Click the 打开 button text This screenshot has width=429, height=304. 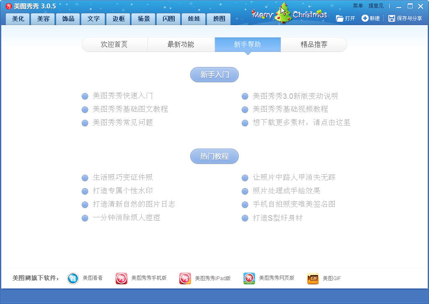(x=350, y=18)
